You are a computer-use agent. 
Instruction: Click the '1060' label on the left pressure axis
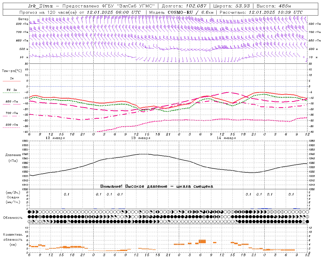coord(25,141)
